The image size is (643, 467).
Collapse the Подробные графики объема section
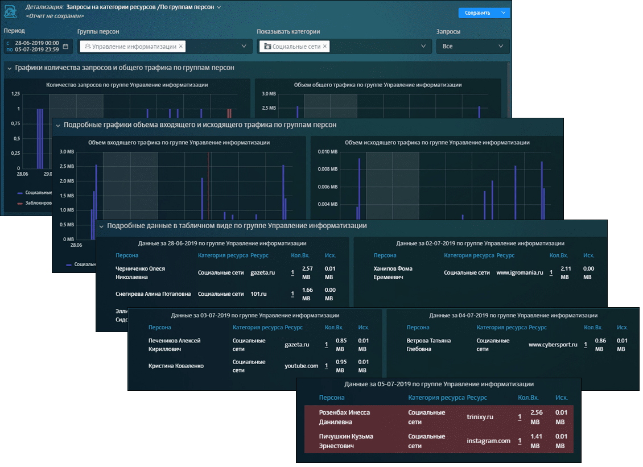58,125
